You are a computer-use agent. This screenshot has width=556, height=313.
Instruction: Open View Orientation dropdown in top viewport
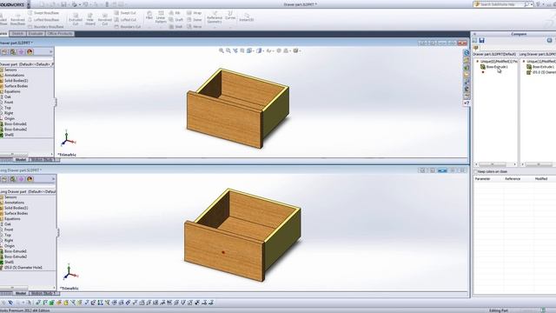250,50
